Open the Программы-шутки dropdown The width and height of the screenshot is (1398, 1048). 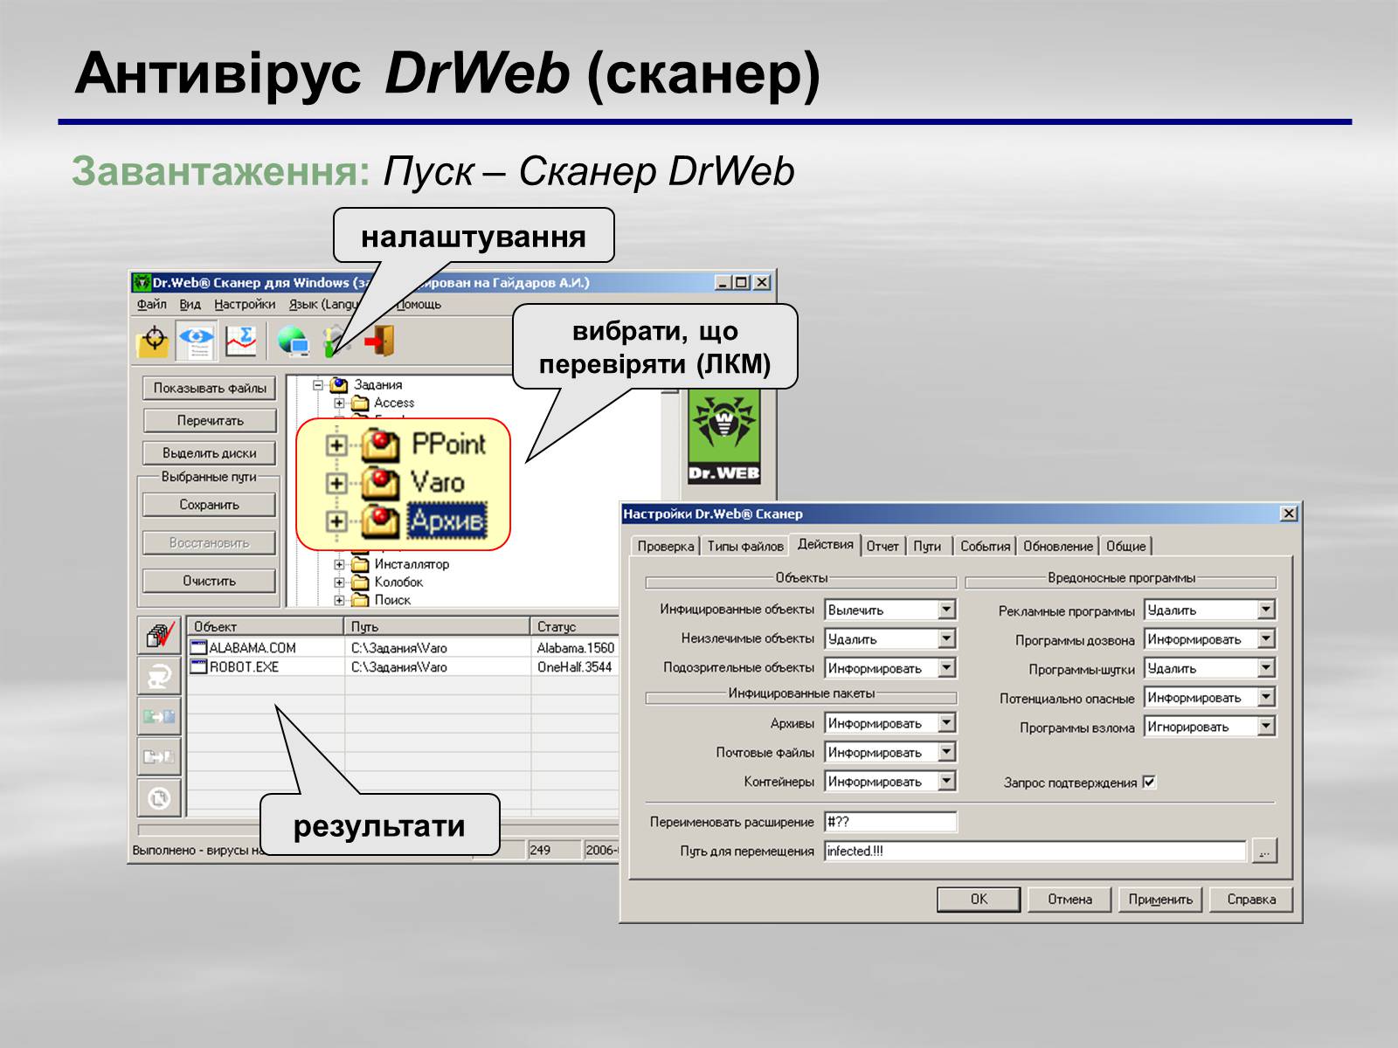pyautogui.click(x=1267, y=668)
